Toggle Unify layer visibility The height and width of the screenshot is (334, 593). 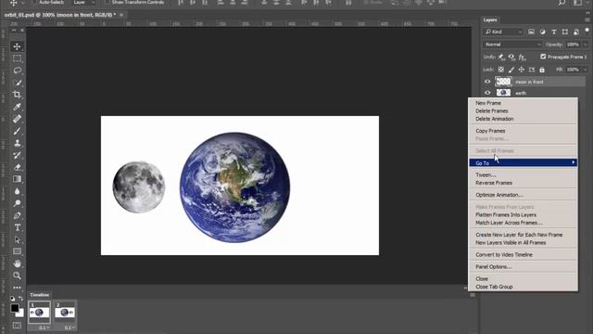511,58
